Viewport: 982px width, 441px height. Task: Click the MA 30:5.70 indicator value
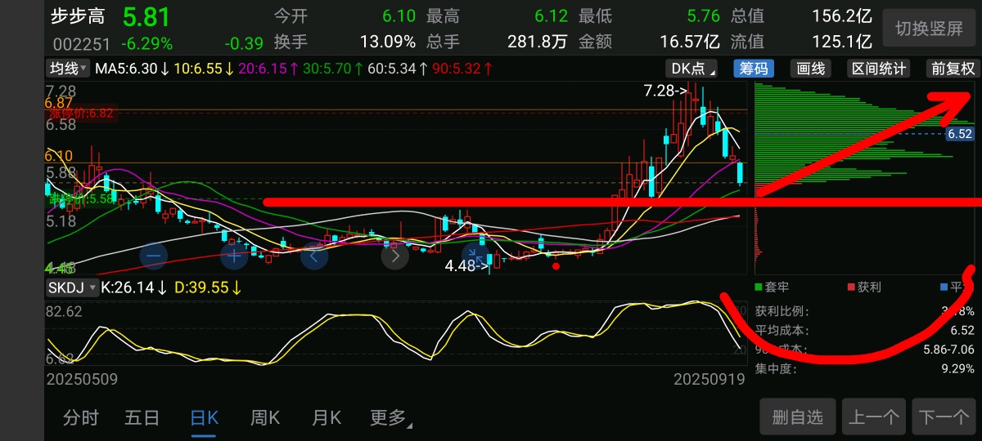tap(333, 69)
